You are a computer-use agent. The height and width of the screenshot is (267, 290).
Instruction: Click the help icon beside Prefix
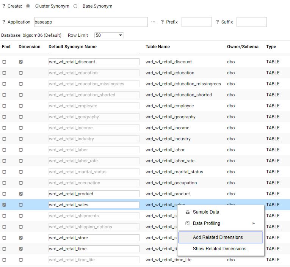pyautogui.click(x=162, y=22)
